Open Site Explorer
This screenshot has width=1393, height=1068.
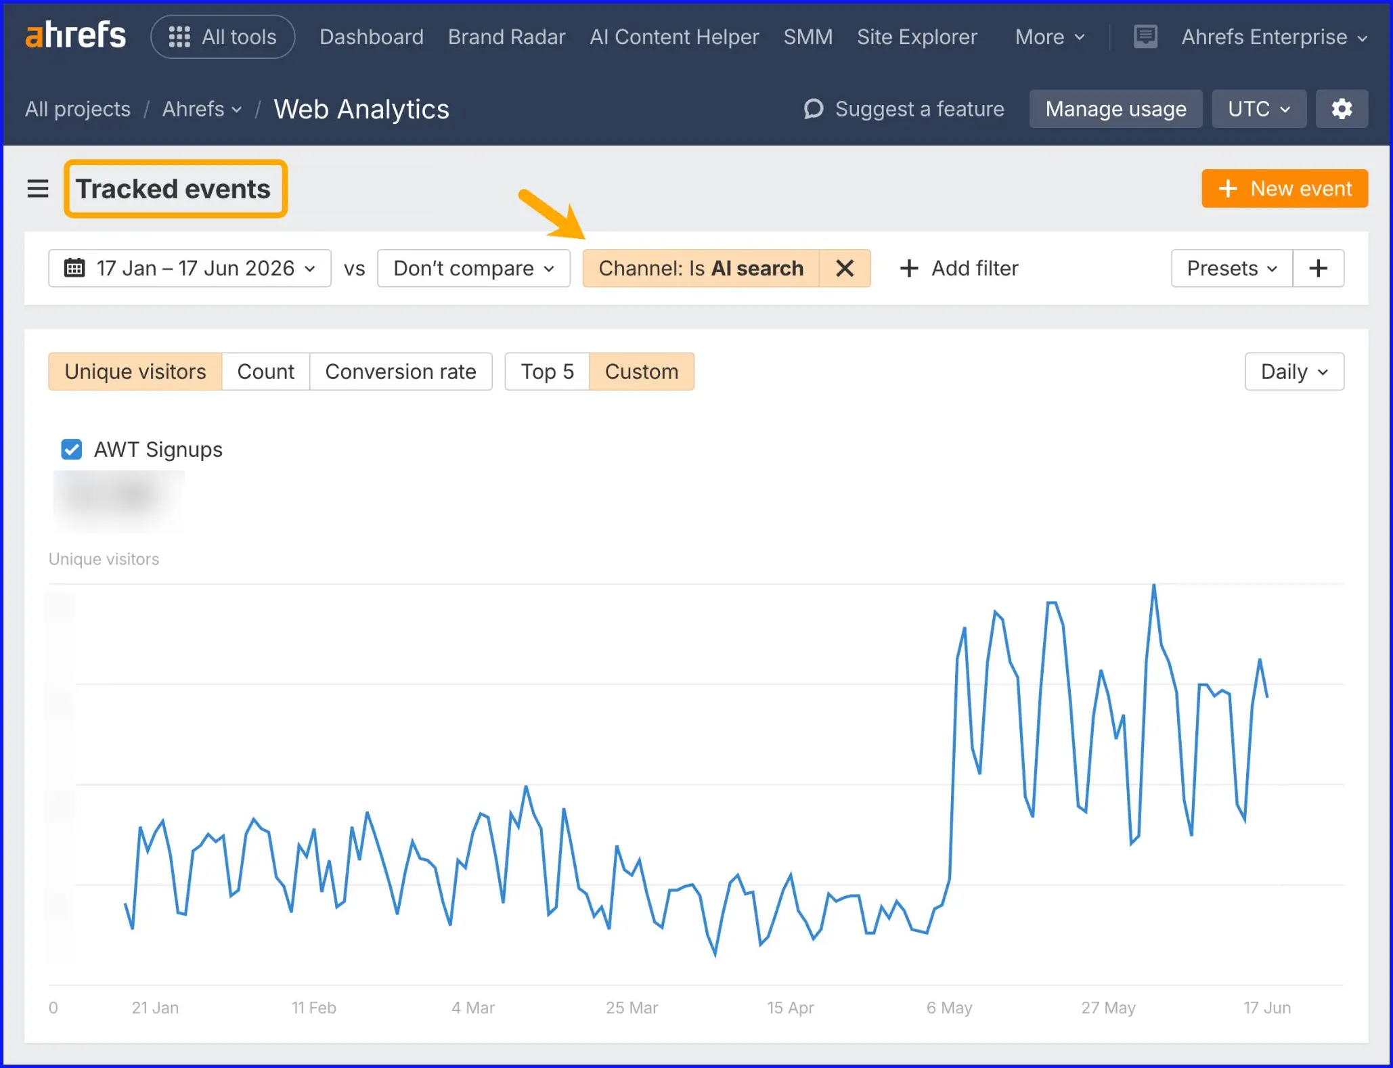916,37
